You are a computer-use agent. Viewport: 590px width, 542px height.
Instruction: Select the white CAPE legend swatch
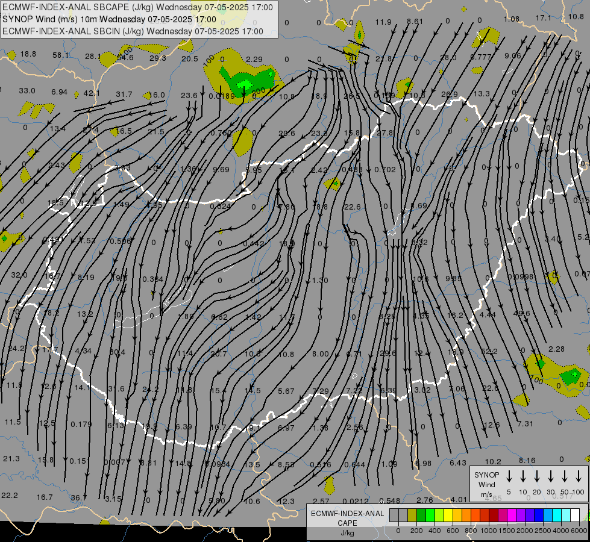574,516
